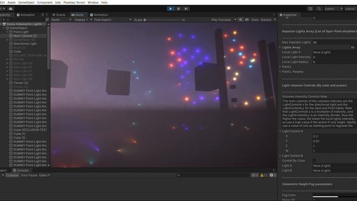This screenshot has width=357, height=201.
Task: Click the Pause button in the toolbar
Action: click(178, 9)
